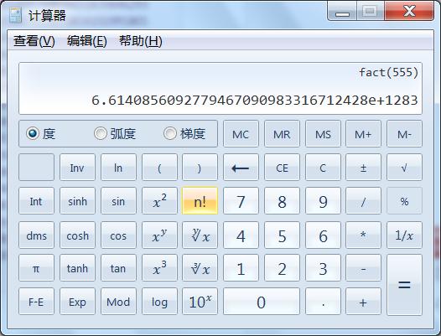Open the 查看(V) menu

(x=34, y=41)
